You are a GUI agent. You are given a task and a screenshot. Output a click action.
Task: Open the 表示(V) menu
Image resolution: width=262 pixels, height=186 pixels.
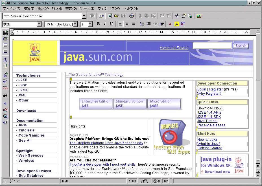tap(43, 8)
